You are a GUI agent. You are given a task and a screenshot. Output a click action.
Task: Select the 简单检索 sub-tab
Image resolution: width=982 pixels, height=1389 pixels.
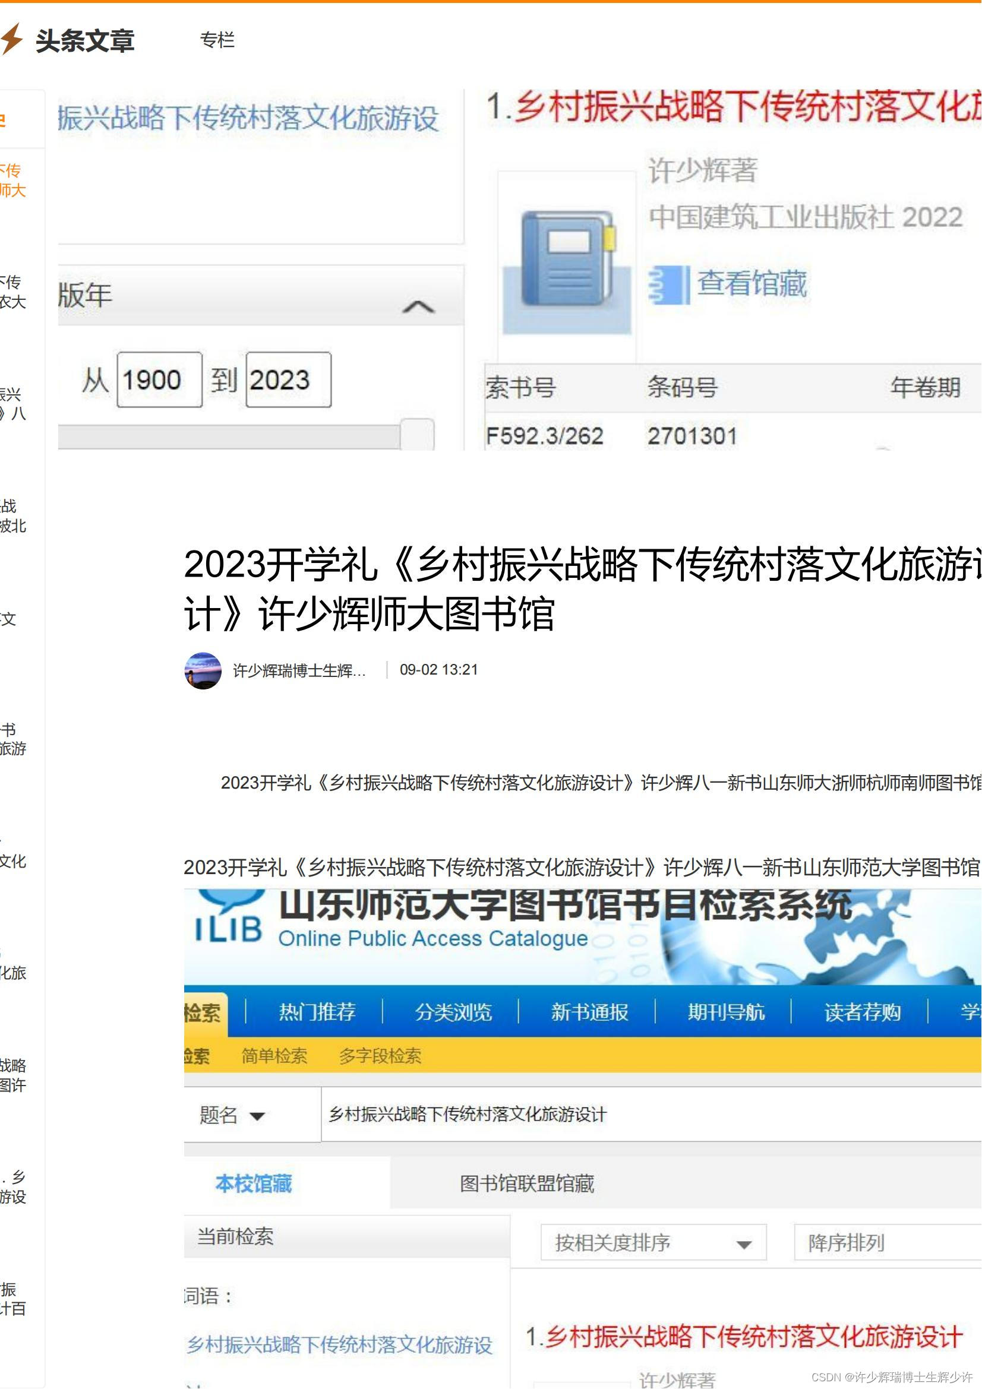pos(274,1056)
